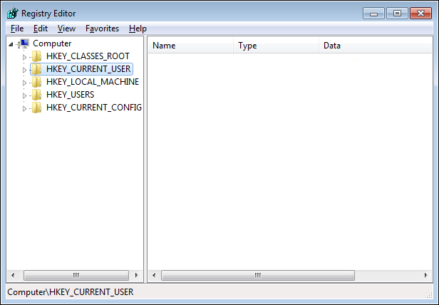The image size is (439, 305).
Task: Click the HKEY_CLASSES_ROOT folder icon
Action: [37, 56]
